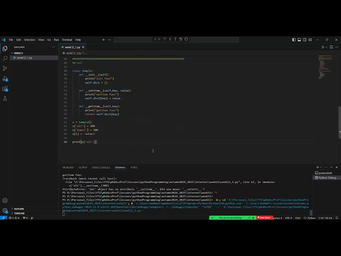Open the File menu

(11, 40)
